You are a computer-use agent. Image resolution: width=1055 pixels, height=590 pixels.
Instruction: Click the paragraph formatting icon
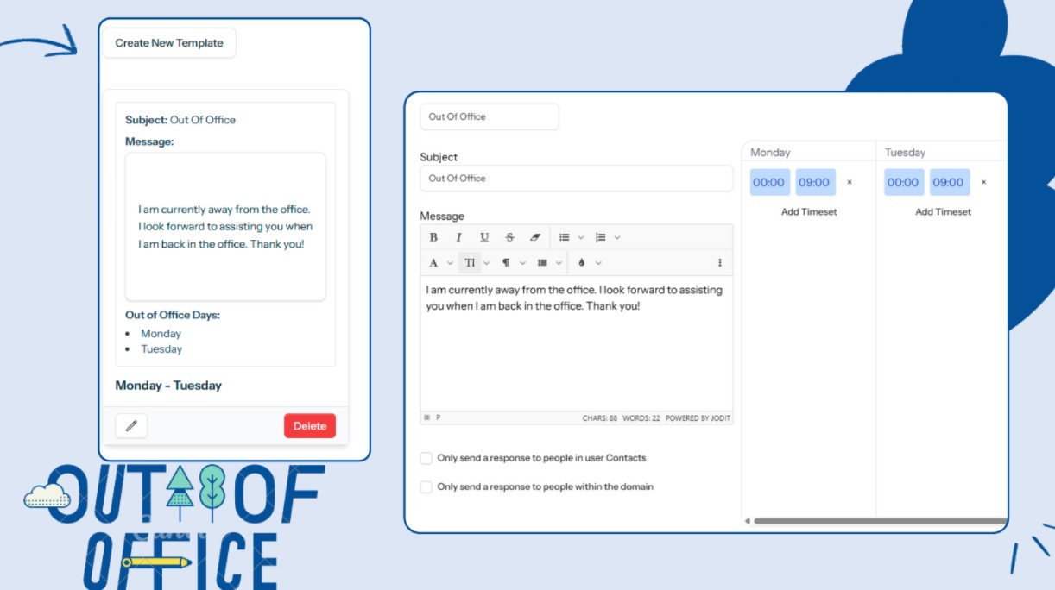(x=507, y=263)
